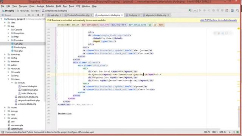This screenshot has width=242, height=136.
Task: Expand the vendor folder
Action: point(5,118)
